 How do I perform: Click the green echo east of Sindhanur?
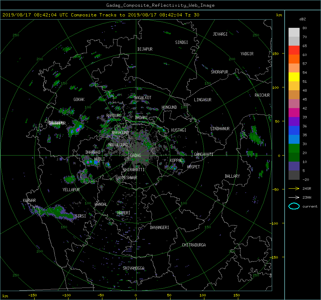pyautogui.click(x=255, y=136)
